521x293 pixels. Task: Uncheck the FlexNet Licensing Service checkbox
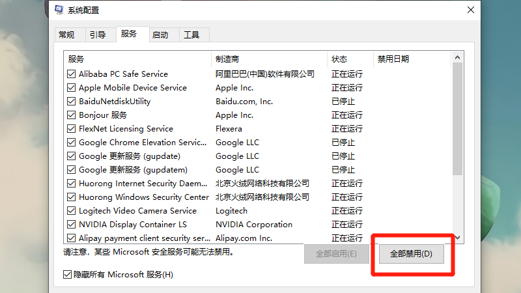(x=72, y=129)
